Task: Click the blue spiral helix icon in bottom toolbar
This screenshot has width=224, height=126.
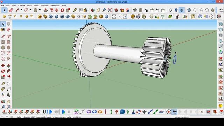Action: pyautogui.click(x=122, y=112)
